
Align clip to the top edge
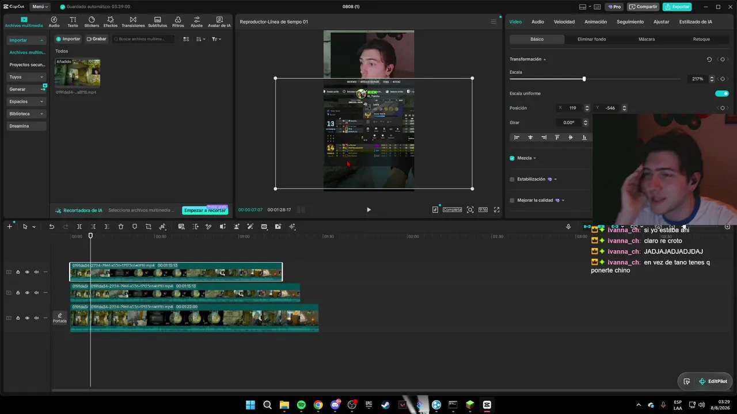tap(557, 137)
